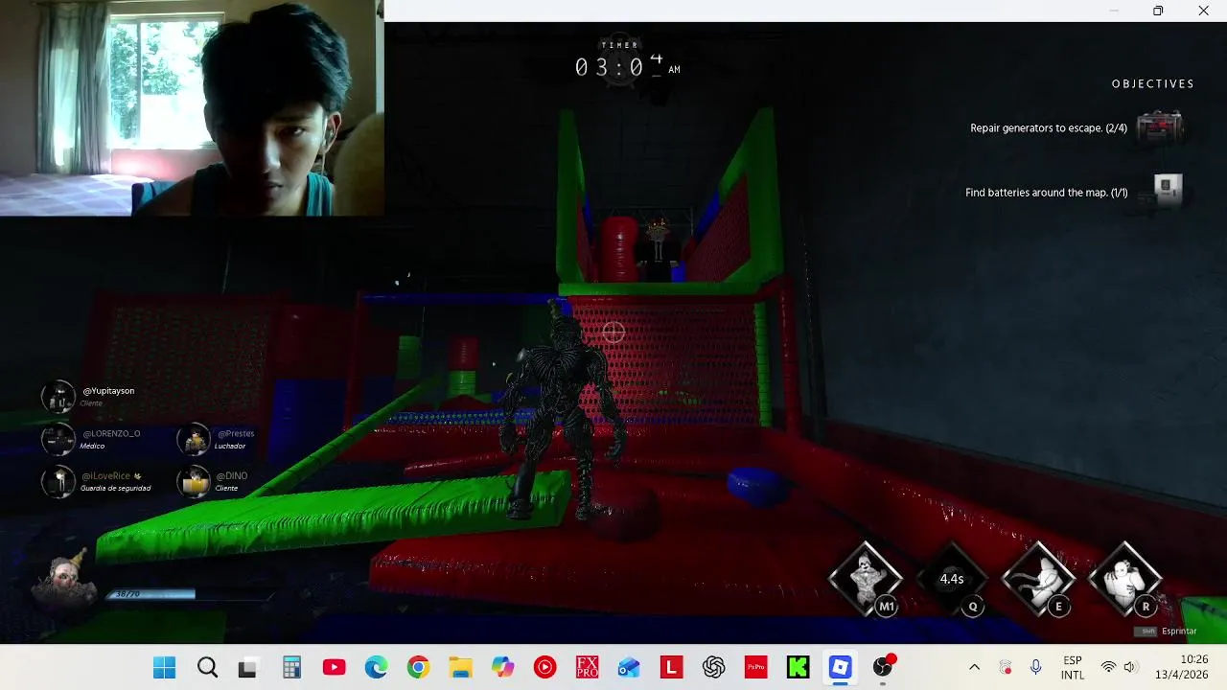Open File Explorer from taskbar
Screen dimensions: 1227x690
460,667
